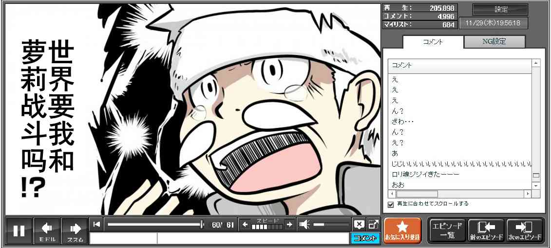
Task: Toggle 再生に合わせてスクロールする checkbox
Action: [390, 204]
